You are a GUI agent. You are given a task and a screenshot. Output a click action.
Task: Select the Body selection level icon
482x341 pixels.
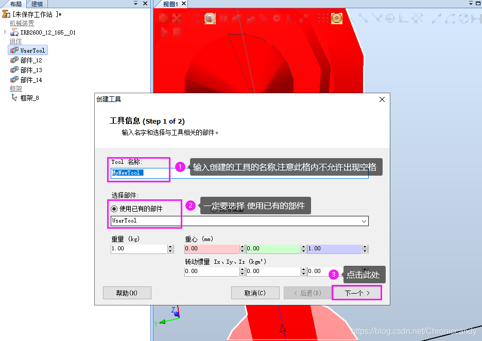click(x=223, y=19)
